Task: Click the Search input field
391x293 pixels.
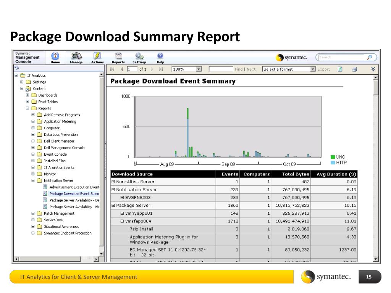Action: click(341, 57)
